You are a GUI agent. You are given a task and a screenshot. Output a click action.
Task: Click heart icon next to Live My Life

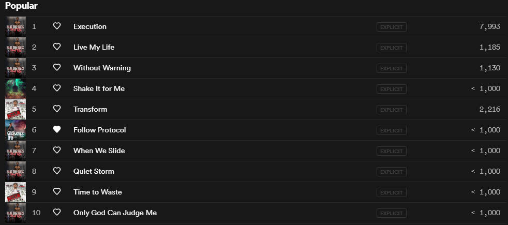(x=57, y=47)
